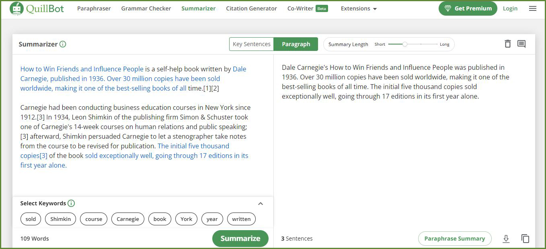Open the Grammar Checker tab
Screen dimensions: 546x249
tap(146, 8)
